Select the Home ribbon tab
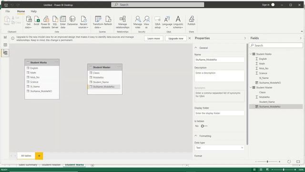 [x=21, y=11]
